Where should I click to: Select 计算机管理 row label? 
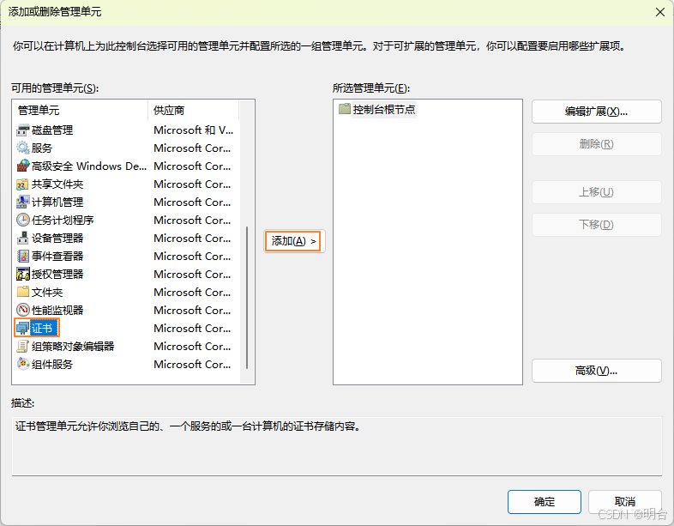(57, 203)
